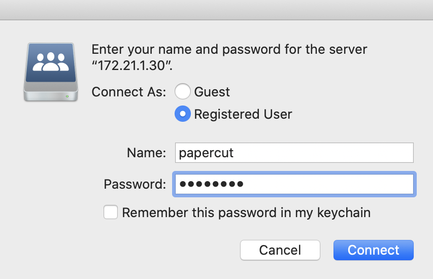Image resolution: width=433 pixels, height=279 pixels.
Task: Click the Cancel button
Action: [280, 250]
